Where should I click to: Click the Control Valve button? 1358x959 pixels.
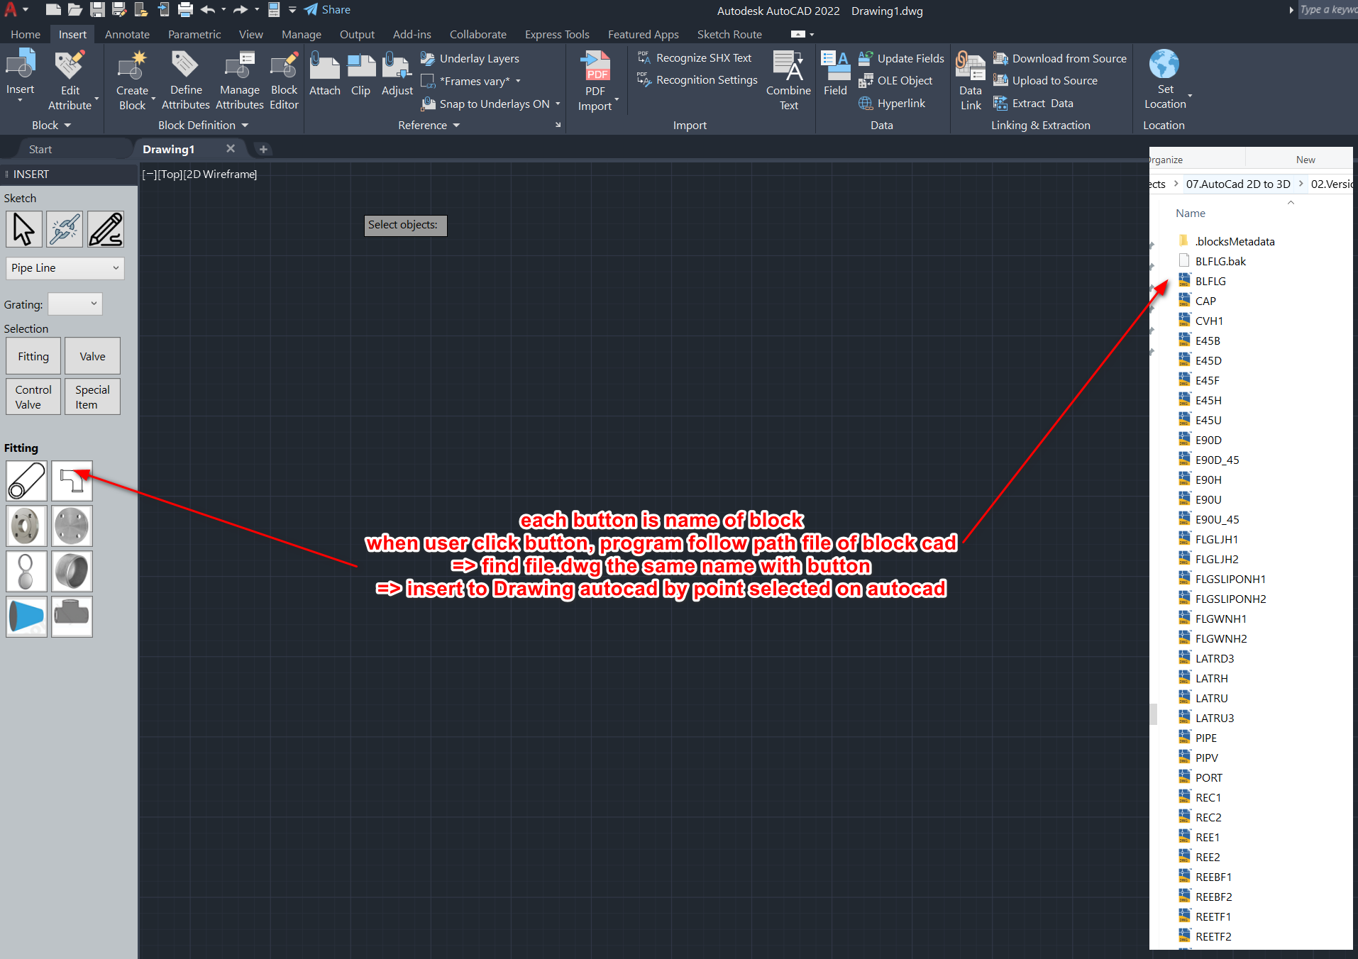pyautogui.click(x=33, y=397)
